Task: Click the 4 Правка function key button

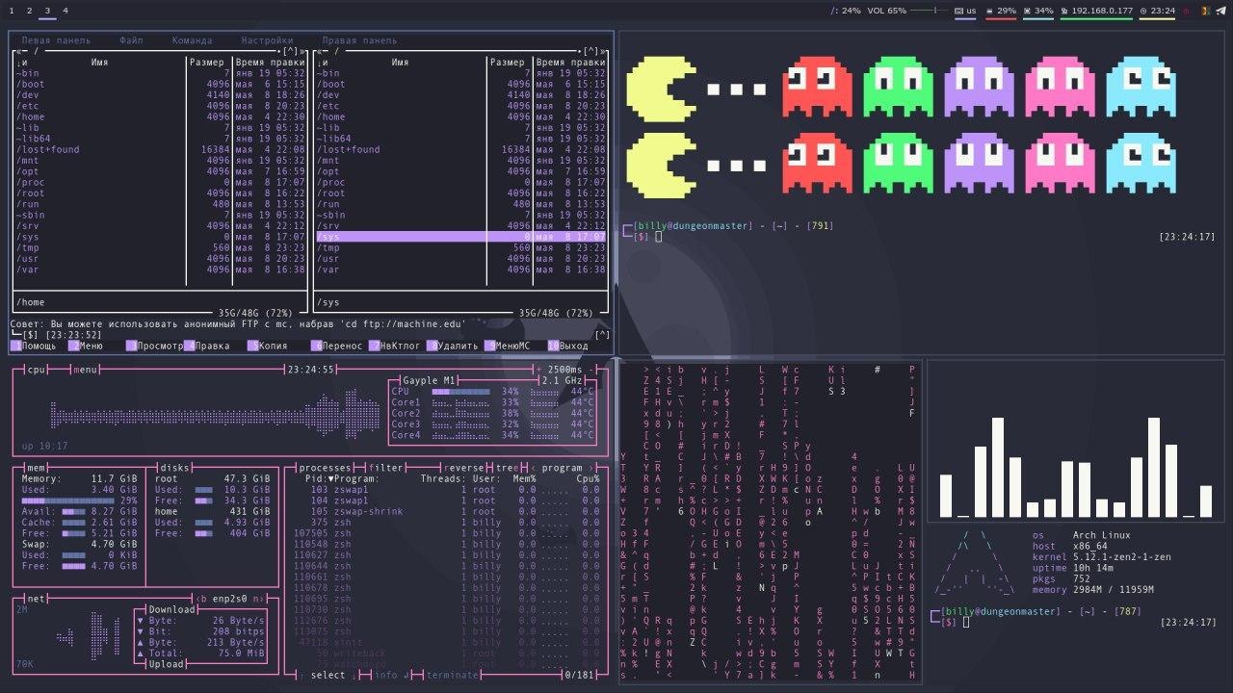Action: coord(209,346)
